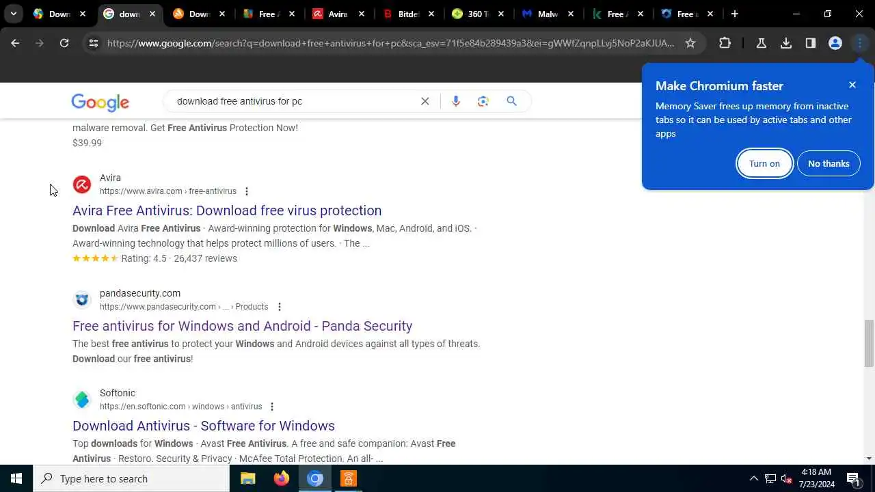Open the tab search dropdown arrow
Viewport: 875px width, 492px height.
point(13,14)
